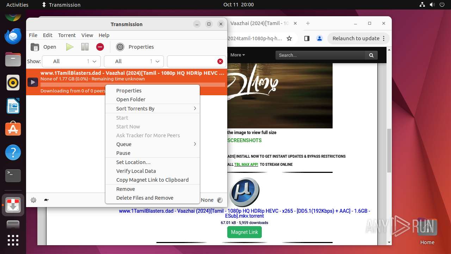
Task: Toggle the turtle alternative speed limits icon
Action: click(46, 200)
